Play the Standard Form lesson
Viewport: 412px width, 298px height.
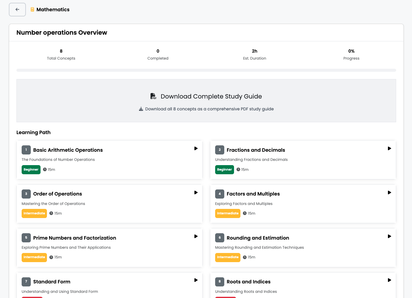tap(196, 280)
